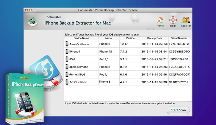Click backup date 2016-11-14 05:46 cell
216x125 pixels.
coord(155,74)
